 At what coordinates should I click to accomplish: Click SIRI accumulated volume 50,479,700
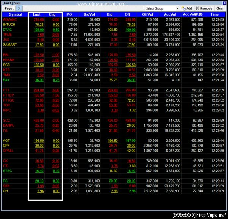[172, 186]
